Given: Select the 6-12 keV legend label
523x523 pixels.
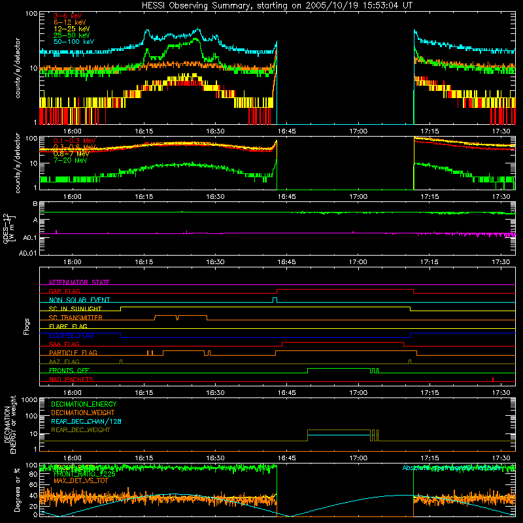Looking at the screenshot, I should 70,22.
